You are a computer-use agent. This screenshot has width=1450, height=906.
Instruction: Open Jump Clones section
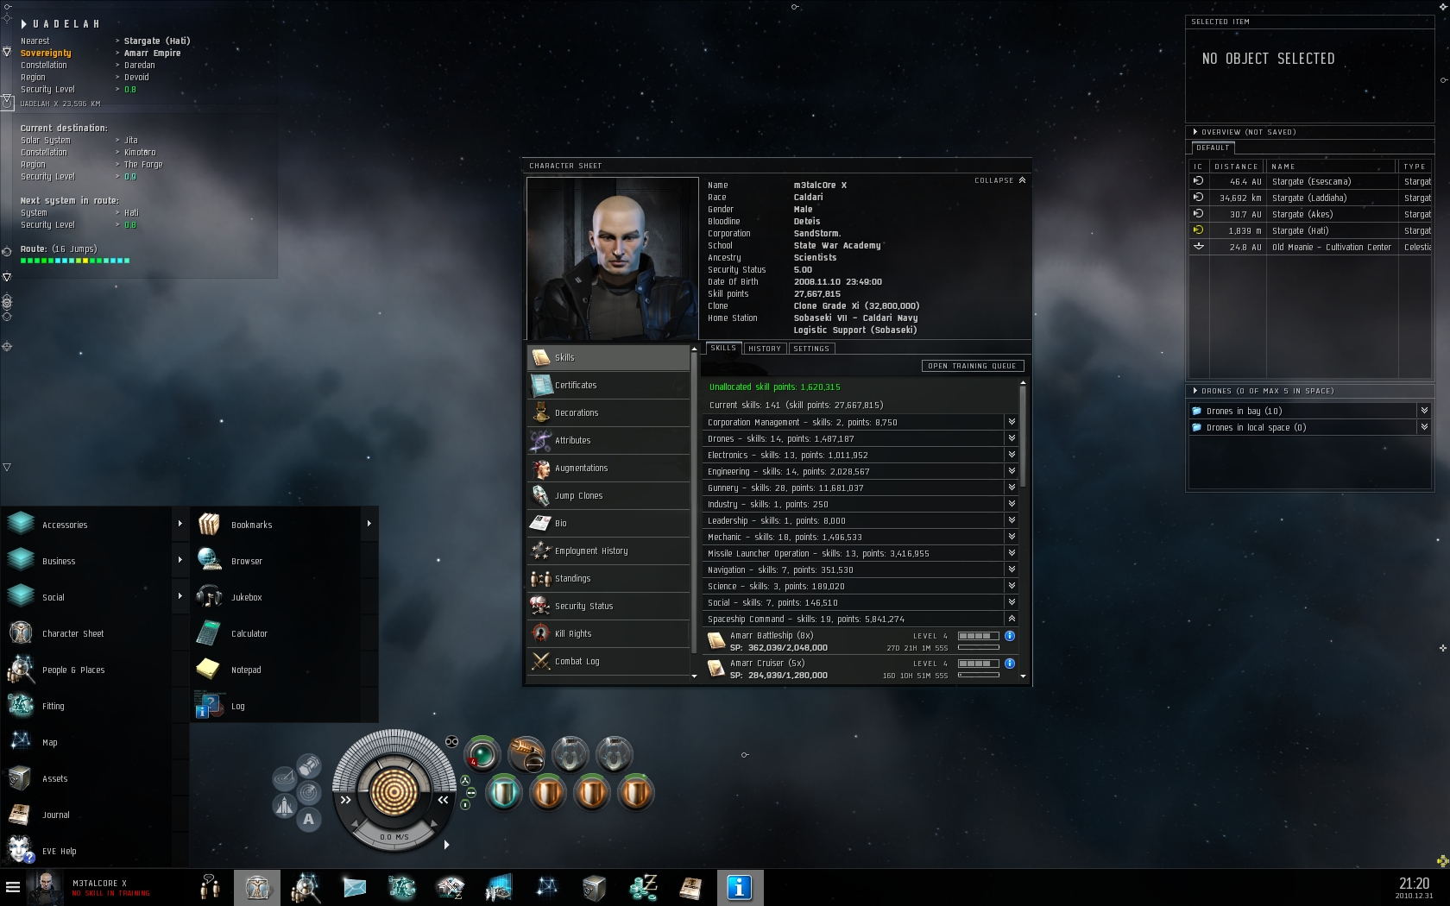pyautogui.click(x=608, y=495)
